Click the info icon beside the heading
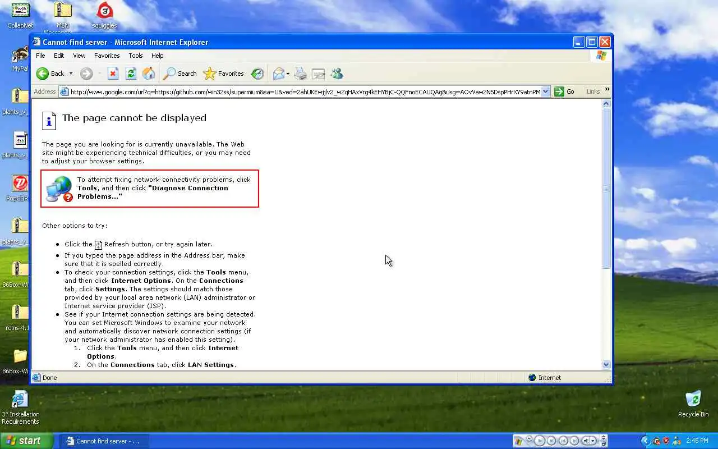This screenshot has width=718, height=449. pos(49,121)
